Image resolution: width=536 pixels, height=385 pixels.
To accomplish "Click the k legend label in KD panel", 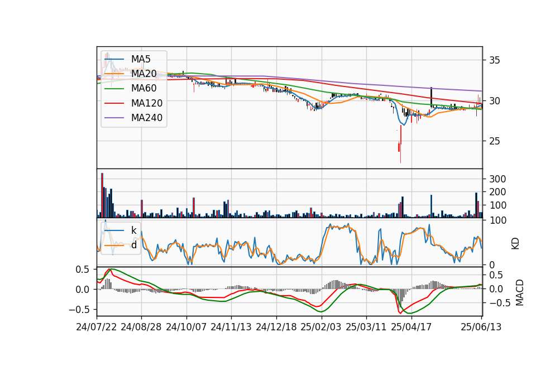I will point(133,230).
